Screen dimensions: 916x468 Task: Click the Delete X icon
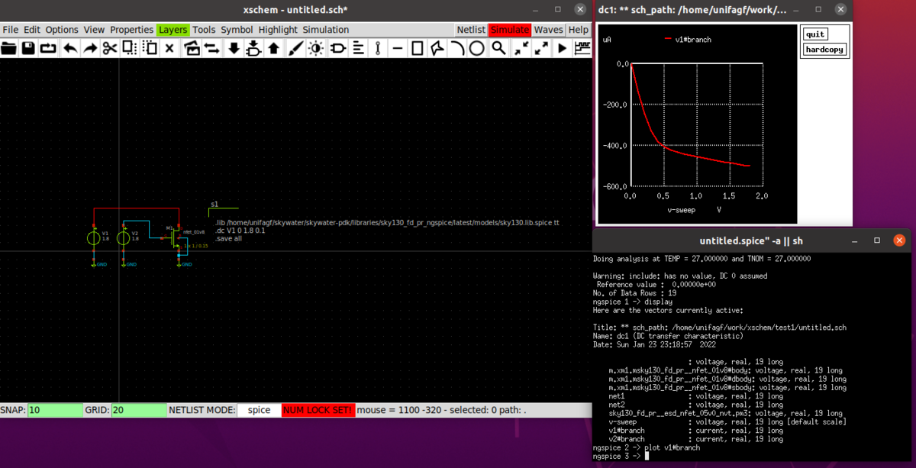coord(169,48)
